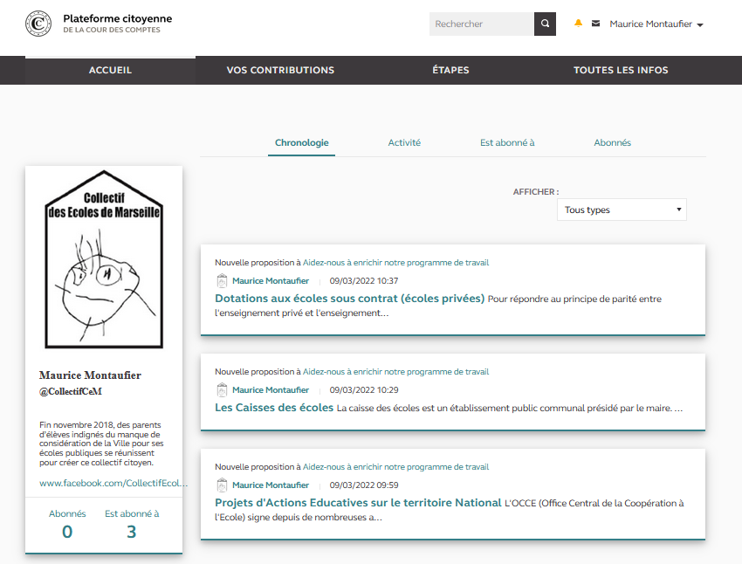Click the 09/03/2022 09:59 timestamp

coord(364,485)
